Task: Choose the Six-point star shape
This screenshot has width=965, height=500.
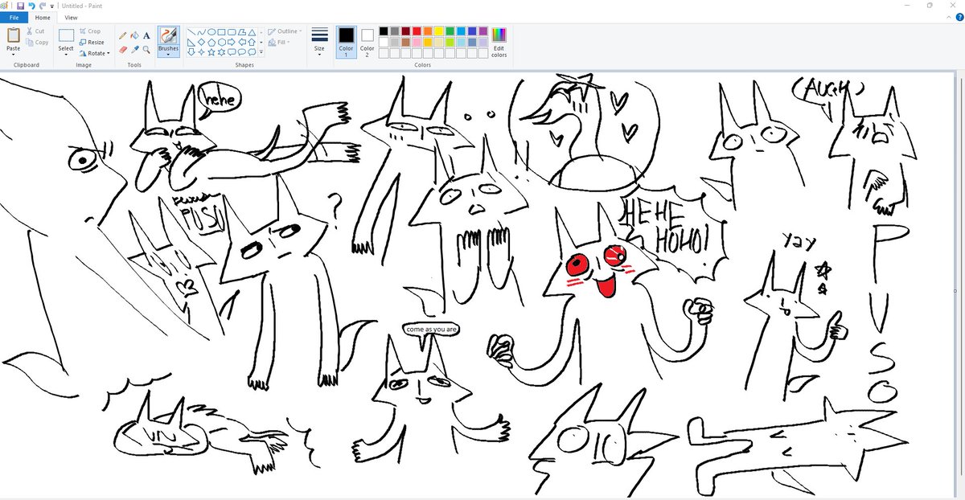Action: pos(221,52)
